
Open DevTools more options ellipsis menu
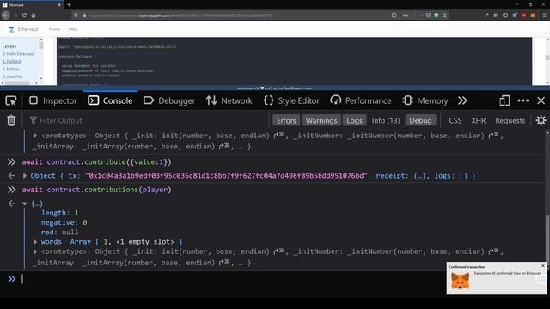point(523,101)
